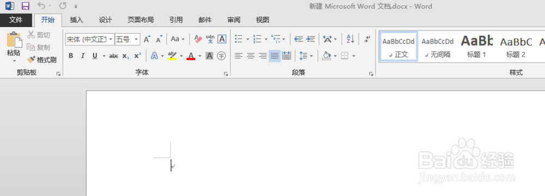Click the Shrink Font icon

tap(159, 39)
